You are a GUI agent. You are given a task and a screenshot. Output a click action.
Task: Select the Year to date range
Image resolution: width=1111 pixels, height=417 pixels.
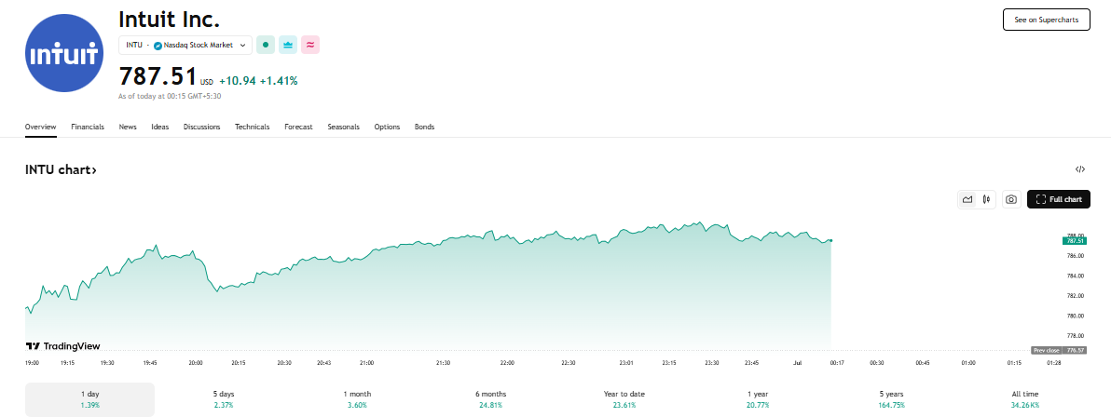[x=624, y=399]
